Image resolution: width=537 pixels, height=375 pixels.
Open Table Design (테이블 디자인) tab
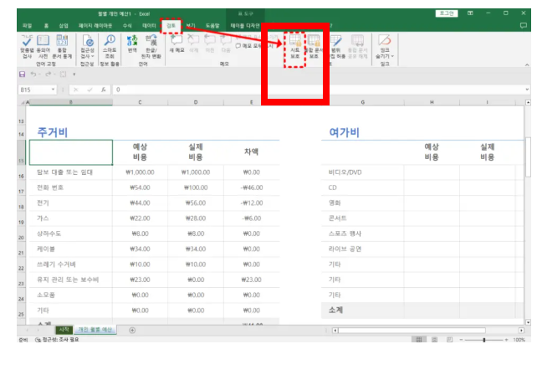(x=245, y=26)
